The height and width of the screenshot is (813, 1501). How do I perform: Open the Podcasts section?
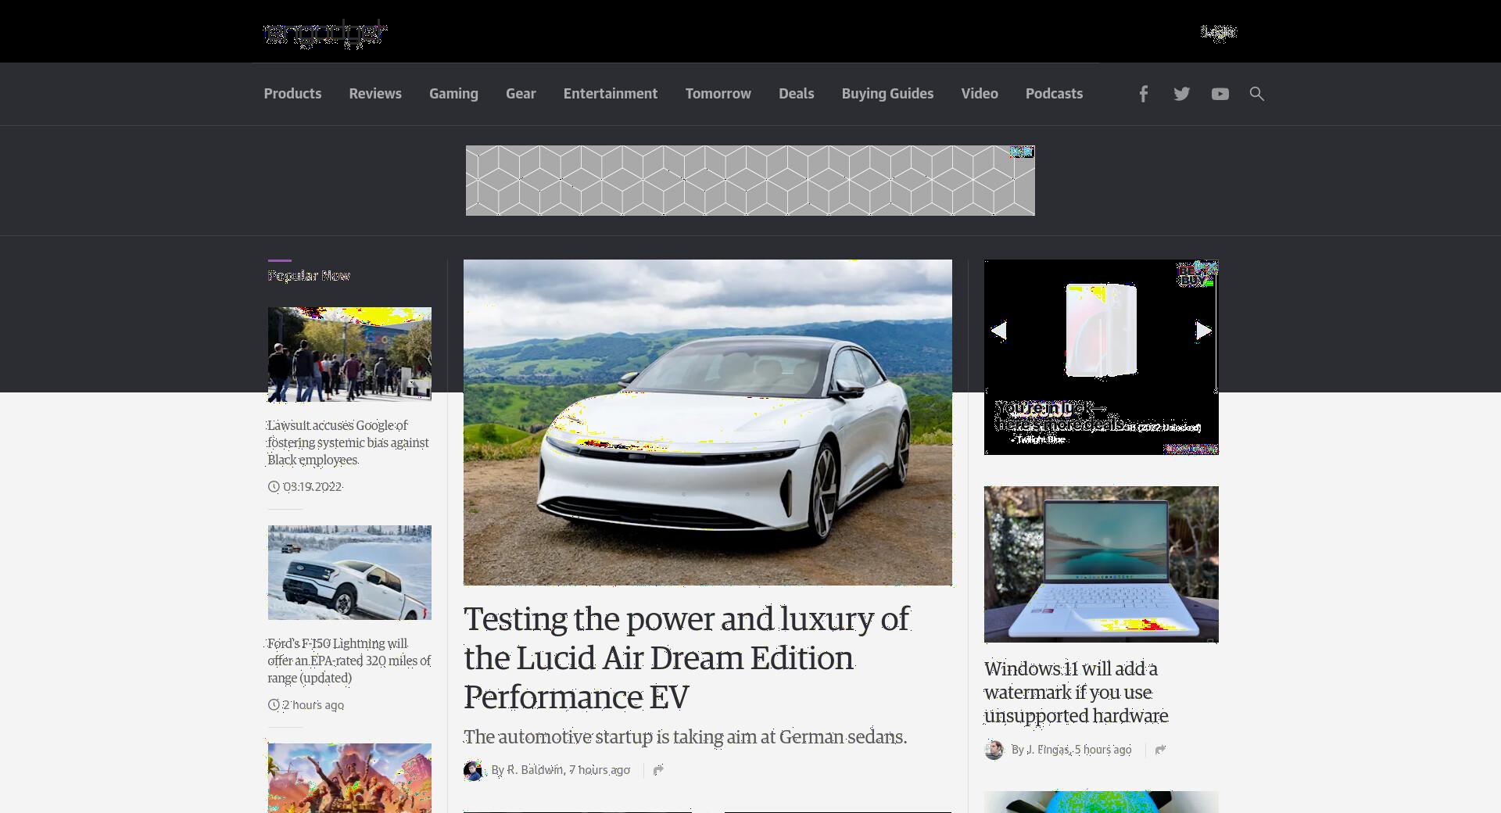pyautogui.click(x=1054, y=94)
